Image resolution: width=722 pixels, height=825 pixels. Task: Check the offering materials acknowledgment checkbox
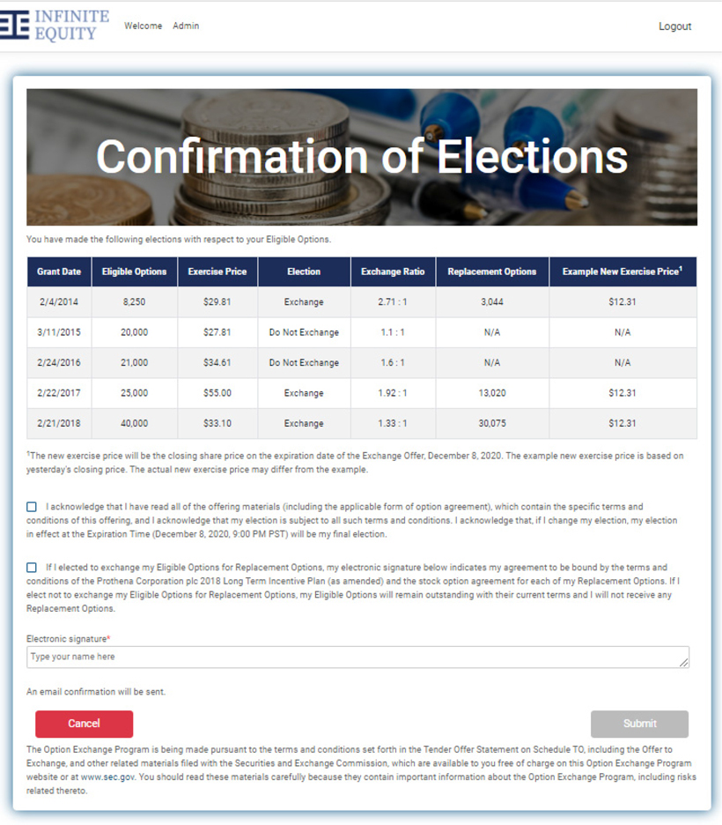pyautogui.click(x=32, y=507)
